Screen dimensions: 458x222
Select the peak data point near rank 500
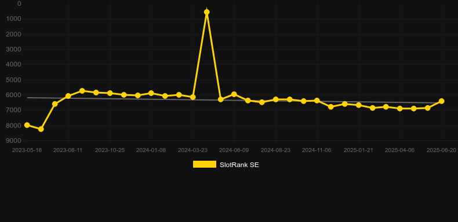pyautogui.click(x=207, y=12)
